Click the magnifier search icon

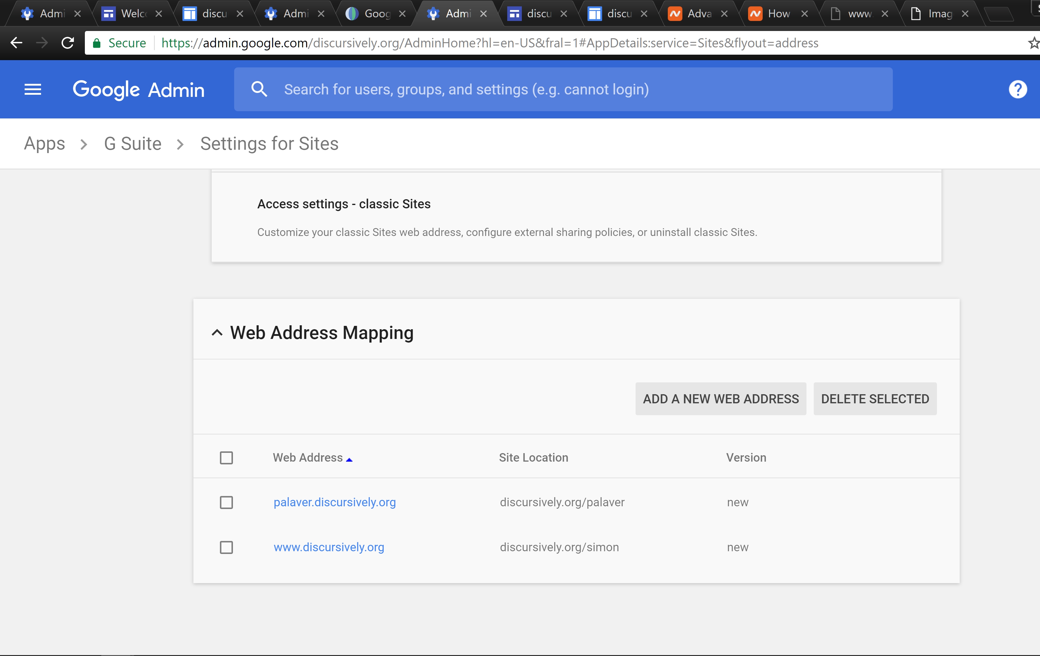click(259, 89)
